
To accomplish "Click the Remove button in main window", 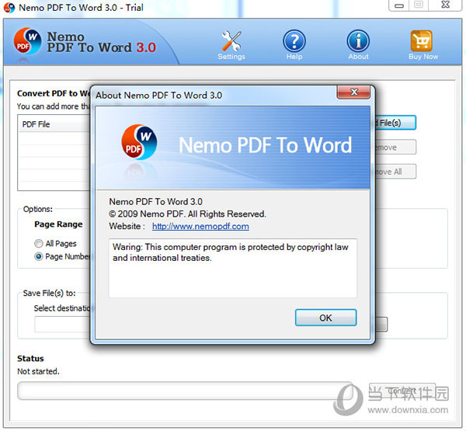I will pyautogui.click(x=395, y=147).
